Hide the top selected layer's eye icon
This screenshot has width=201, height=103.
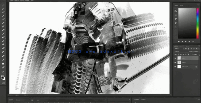(175, 58)
